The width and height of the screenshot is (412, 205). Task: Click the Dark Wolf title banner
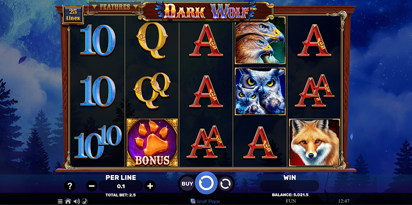tap(206, 11)
